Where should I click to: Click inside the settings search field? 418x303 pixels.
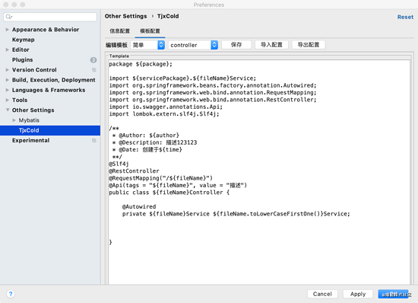50,17
